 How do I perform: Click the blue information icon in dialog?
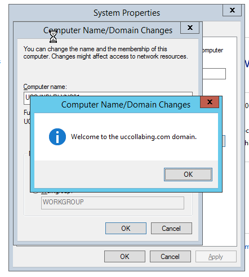point(57,137)
